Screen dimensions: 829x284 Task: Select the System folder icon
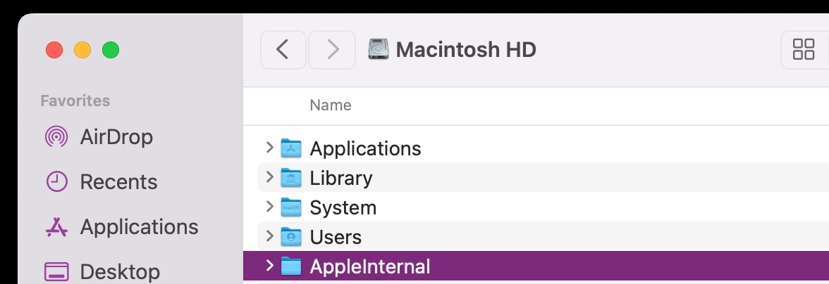click(x=290, y=207)
